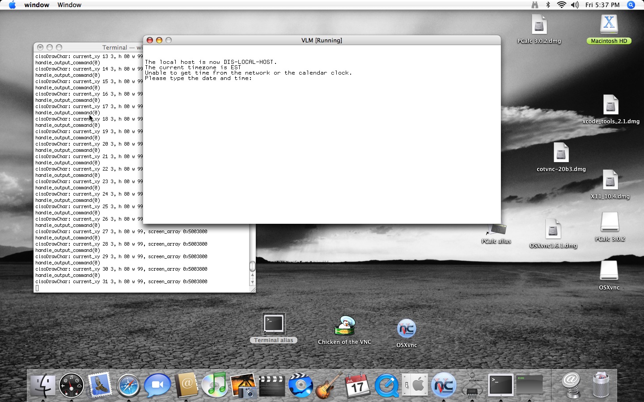Open the AirPort Wi-Fi status menu
The height and width of the screenshot is (402, 644).
pyautogui.click(x=561, y=5)
